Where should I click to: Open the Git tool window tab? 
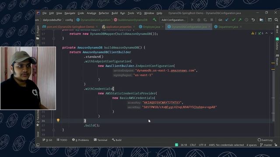[x=47, y=140]
